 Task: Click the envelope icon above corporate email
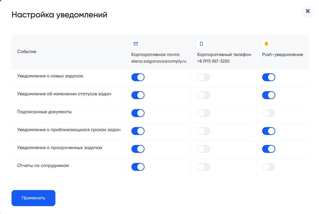(136, 44)
